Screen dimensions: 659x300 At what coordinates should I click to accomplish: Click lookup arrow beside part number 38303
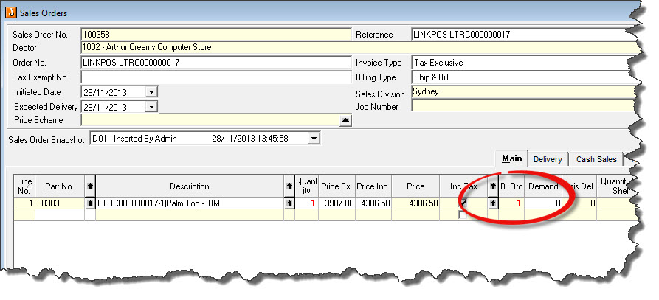pos(90,203)
